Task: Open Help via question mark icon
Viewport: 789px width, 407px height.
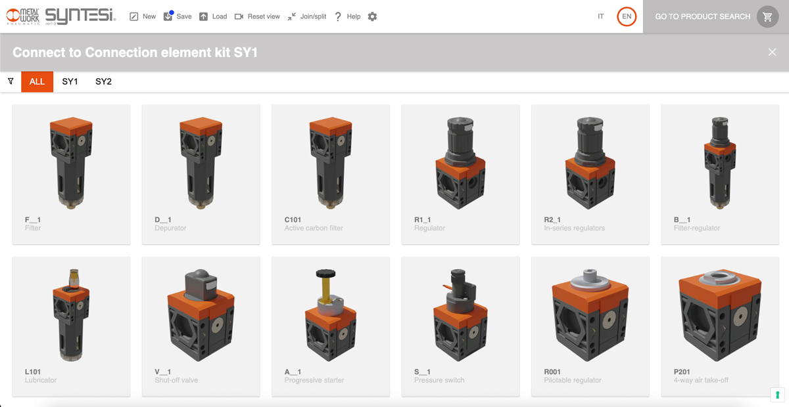Action: [x=338, y=16]
